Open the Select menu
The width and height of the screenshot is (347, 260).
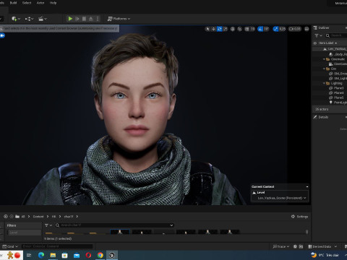pyautogui.click(x=27, y=3)
